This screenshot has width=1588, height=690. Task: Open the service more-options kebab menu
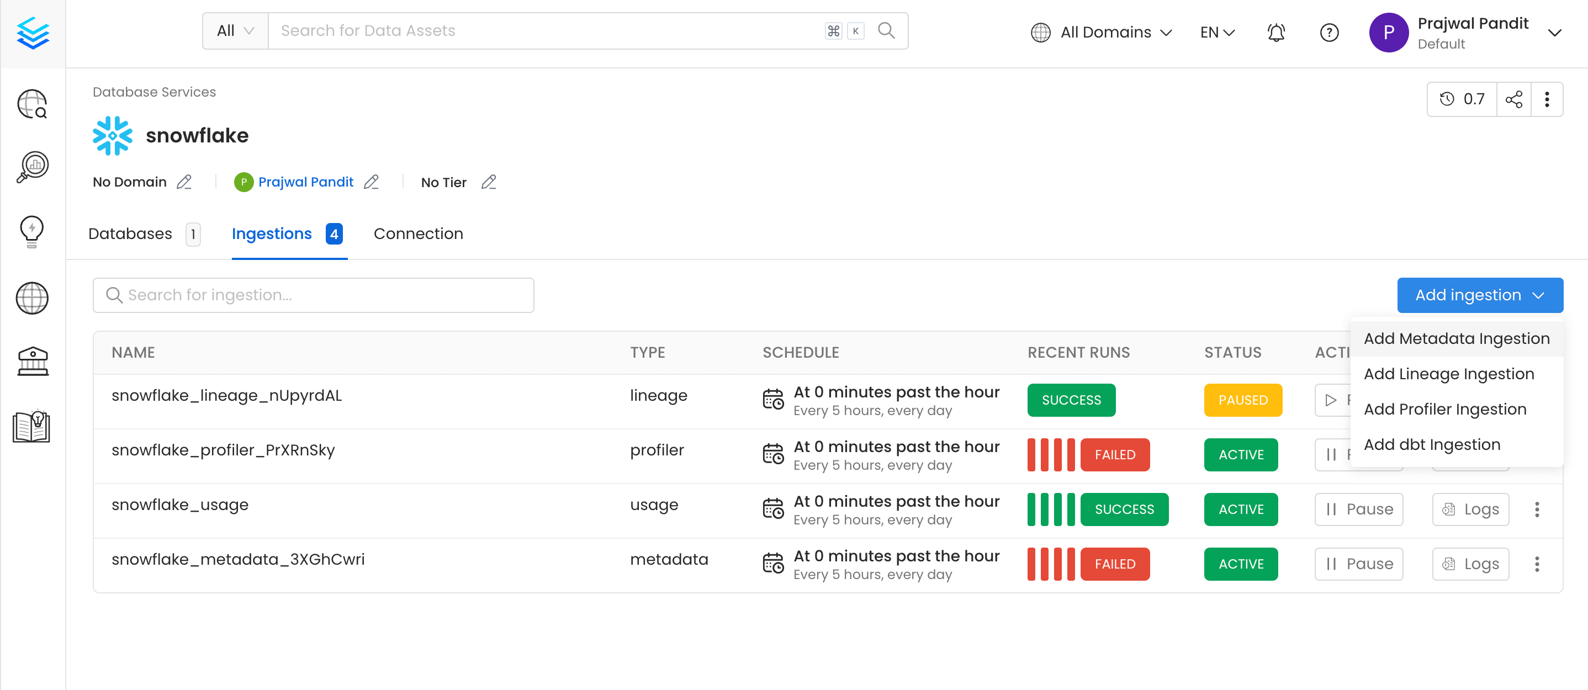tap(1547, 99)
